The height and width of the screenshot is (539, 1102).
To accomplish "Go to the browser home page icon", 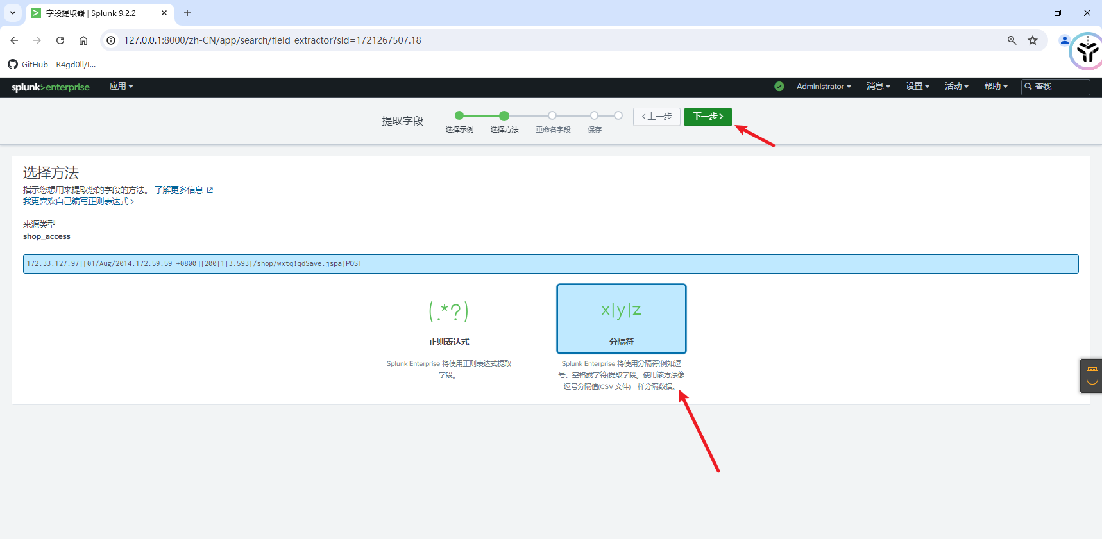I will pyautogui.click(x=83, y=40).
